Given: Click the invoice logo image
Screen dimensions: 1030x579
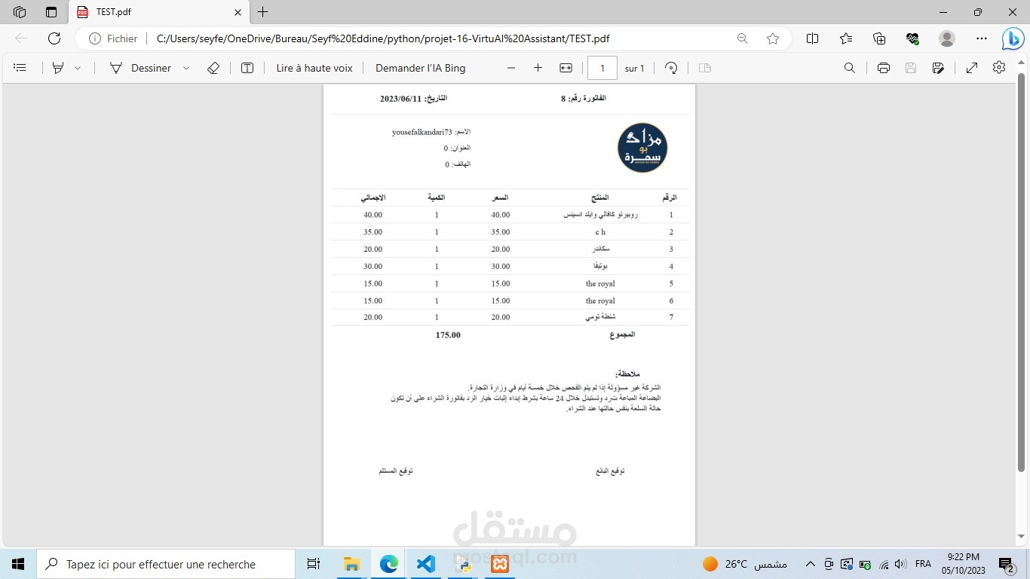Looking at the screenshot, I should [x=642, y=148].
